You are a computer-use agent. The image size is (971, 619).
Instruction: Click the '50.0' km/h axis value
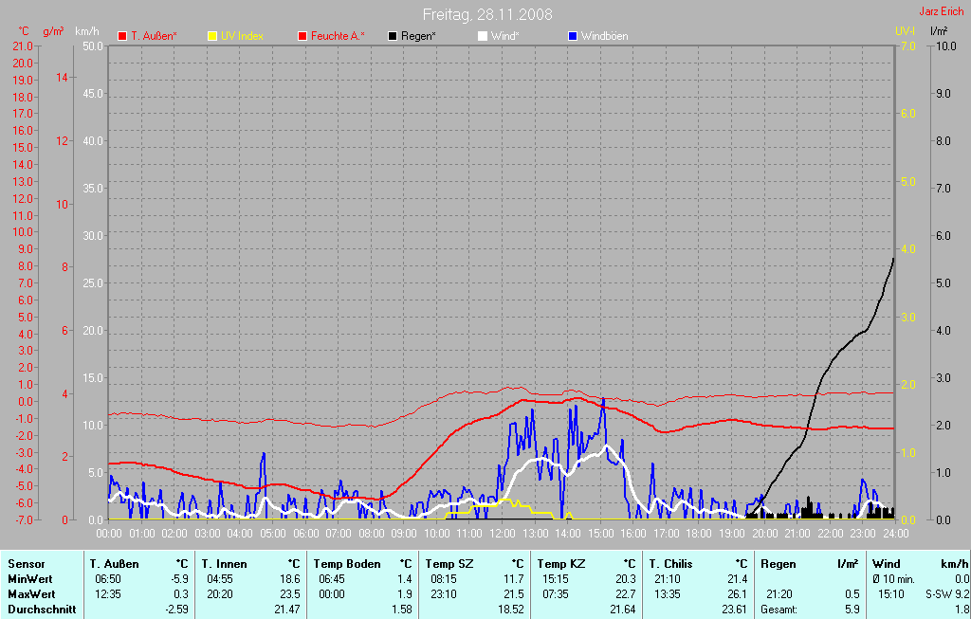93,46
